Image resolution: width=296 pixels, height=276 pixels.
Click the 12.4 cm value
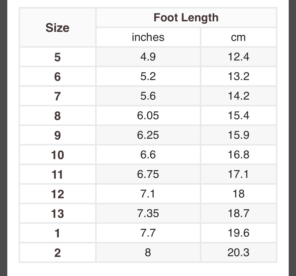pos(239,57)
